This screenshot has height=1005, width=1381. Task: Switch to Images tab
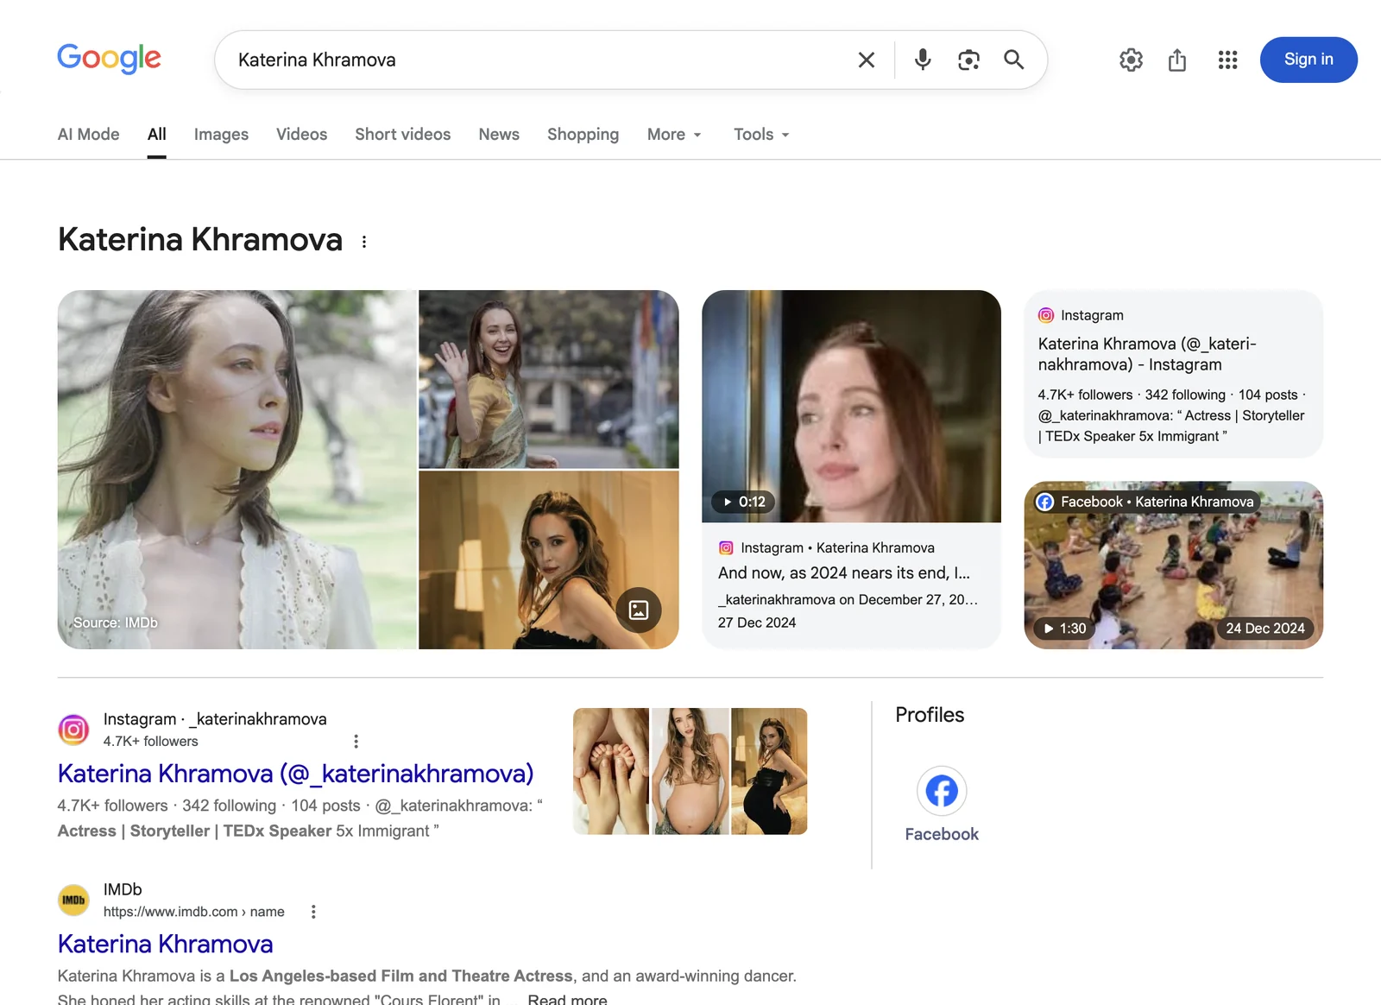click(221, 134)
